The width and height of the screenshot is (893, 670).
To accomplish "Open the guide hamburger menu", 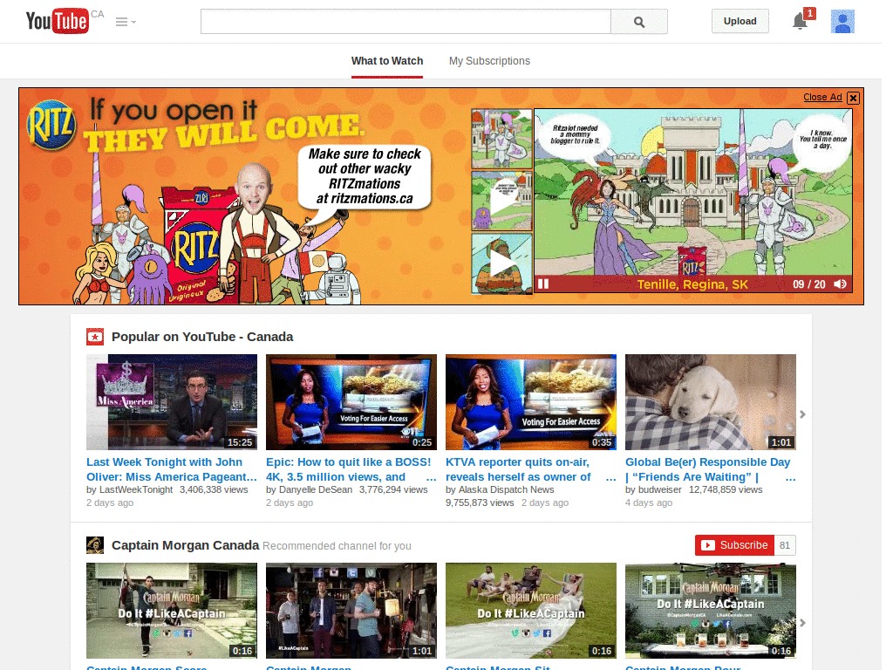I will click(126, 22).
